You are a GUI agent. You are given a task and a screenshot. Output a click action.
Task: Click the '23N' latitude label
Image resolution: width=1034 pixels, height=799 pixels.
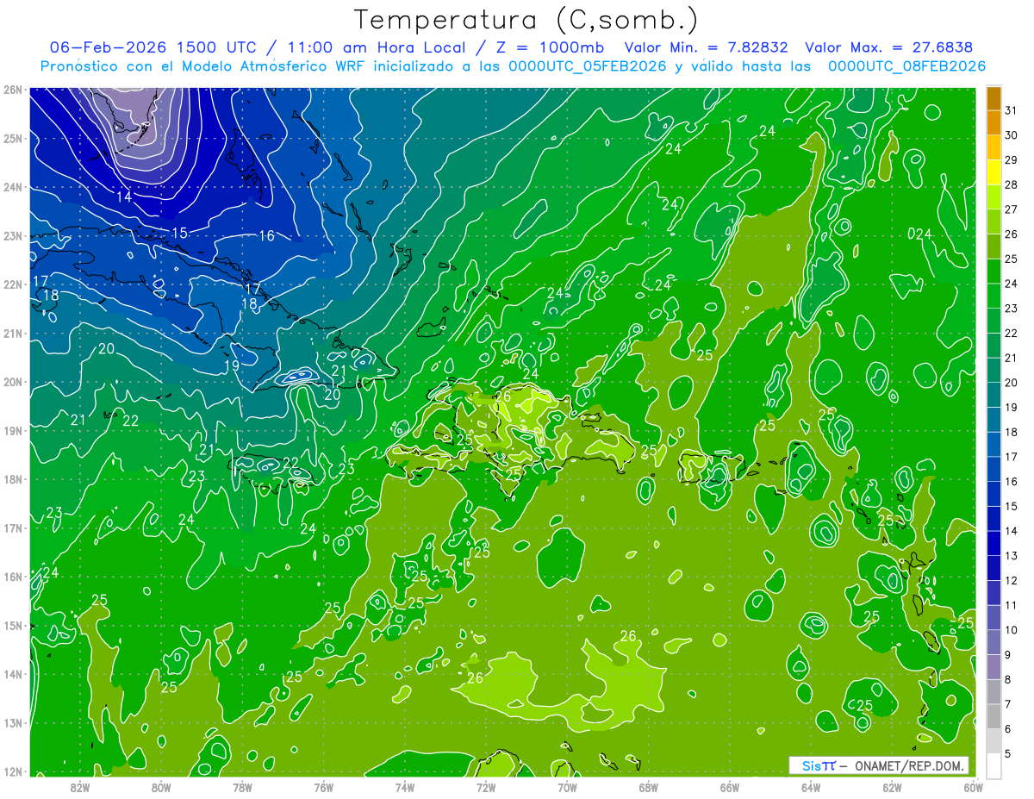pyautogui.click(x=12, y=235)
